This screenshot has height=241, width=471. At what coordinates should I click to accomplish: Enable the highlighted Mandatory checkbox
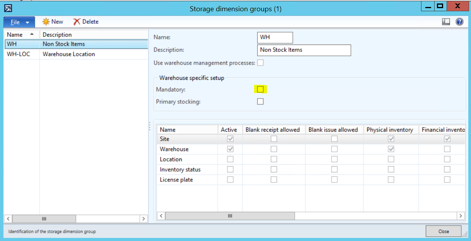click(260, 89)
